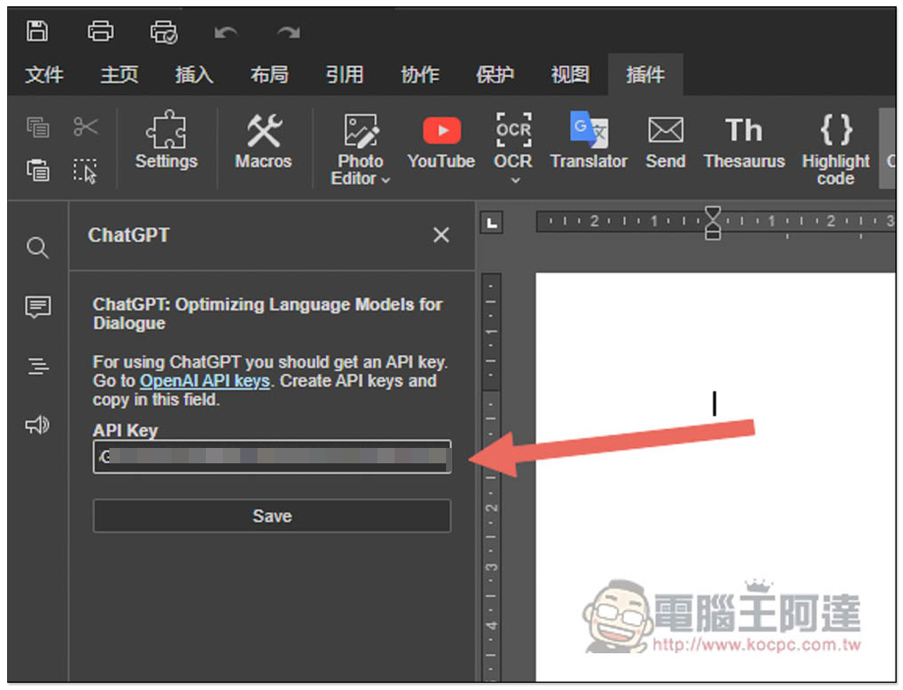Click the Select all icon
This screenshot has width=903, height=690.
pyautogui.click(x=86, y=171)
